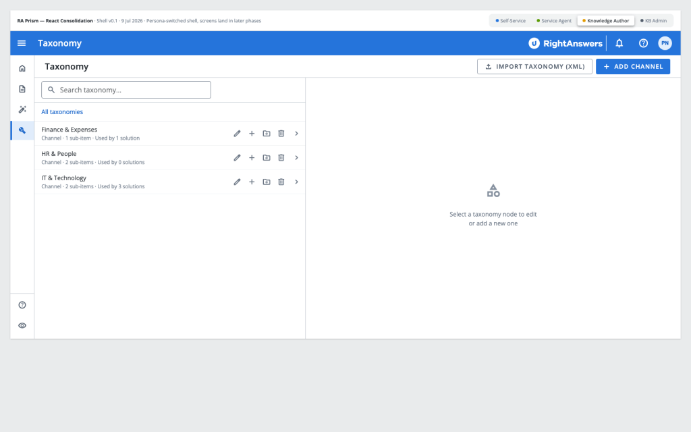Focus the Search taxonomy field
The height and width of the screenshot is (432, 691).
pyautogui.click(x=126, y=90)
